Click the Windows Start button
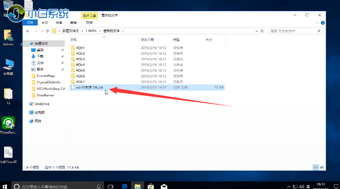Viewport: 340px width, 189px height. click(5, 185)
